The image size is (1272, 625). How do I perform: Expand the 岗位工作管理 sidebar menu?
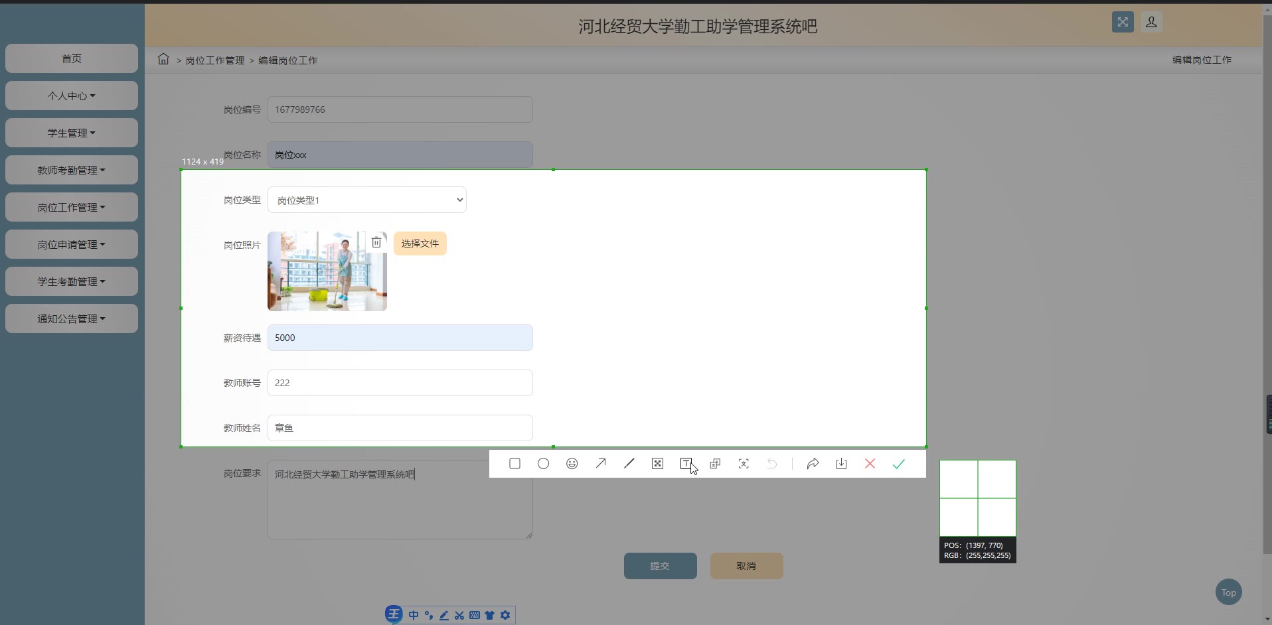(72, 207)
